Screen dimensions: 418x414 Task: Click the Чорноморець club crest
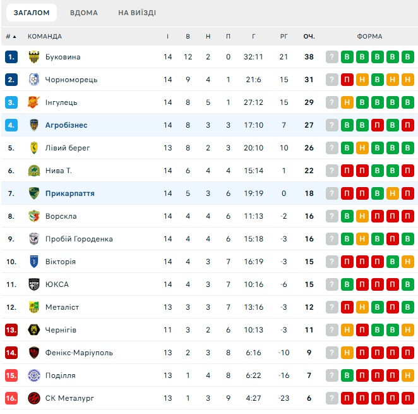34,80
